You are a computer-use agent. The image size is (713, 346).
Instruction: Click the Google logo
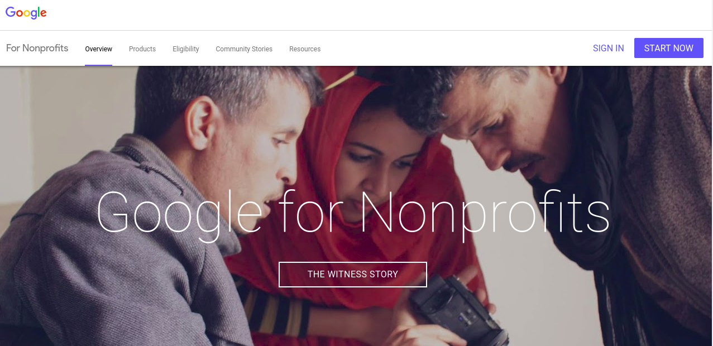pos(26,13)
